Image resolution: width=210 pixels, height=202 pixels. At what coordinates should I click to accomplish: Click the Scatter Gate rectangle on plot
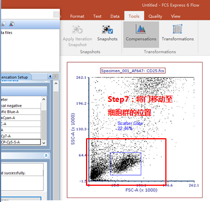pos(126,164)
